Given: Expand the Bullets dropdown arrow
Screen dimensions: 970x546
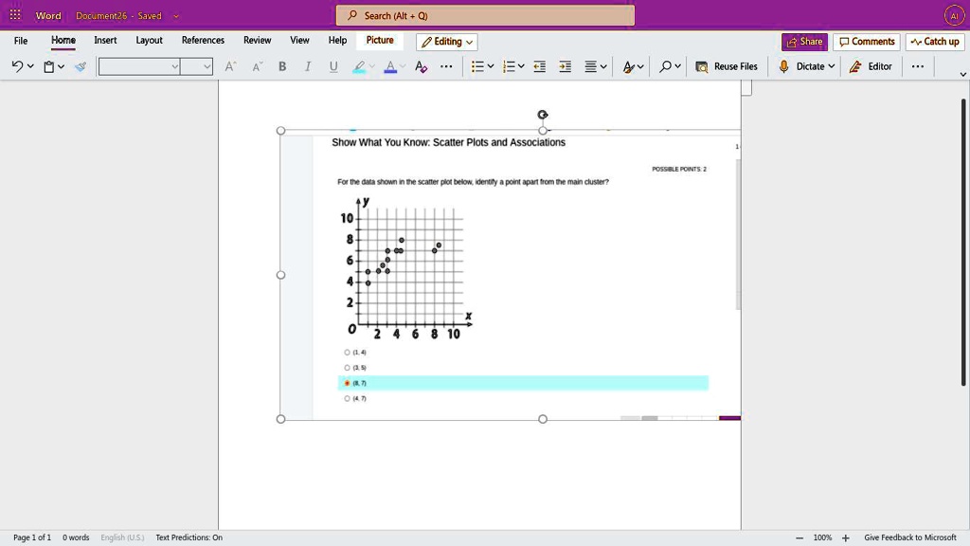Looking at the screenshot, I should 491,66.
